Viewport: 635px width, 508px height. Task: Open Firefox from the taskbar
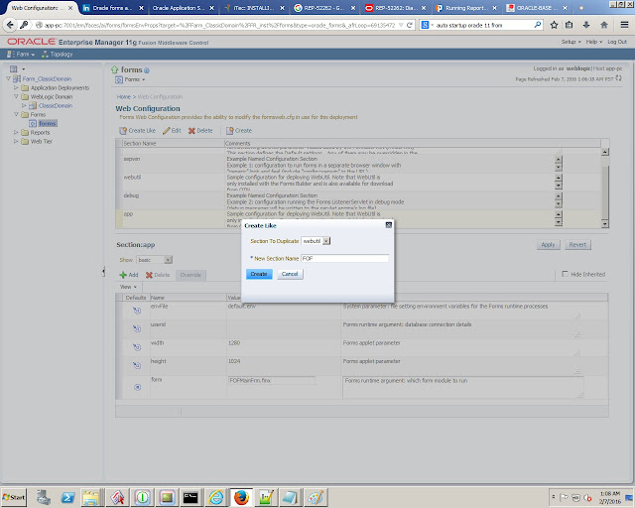[x=241, y=497]
